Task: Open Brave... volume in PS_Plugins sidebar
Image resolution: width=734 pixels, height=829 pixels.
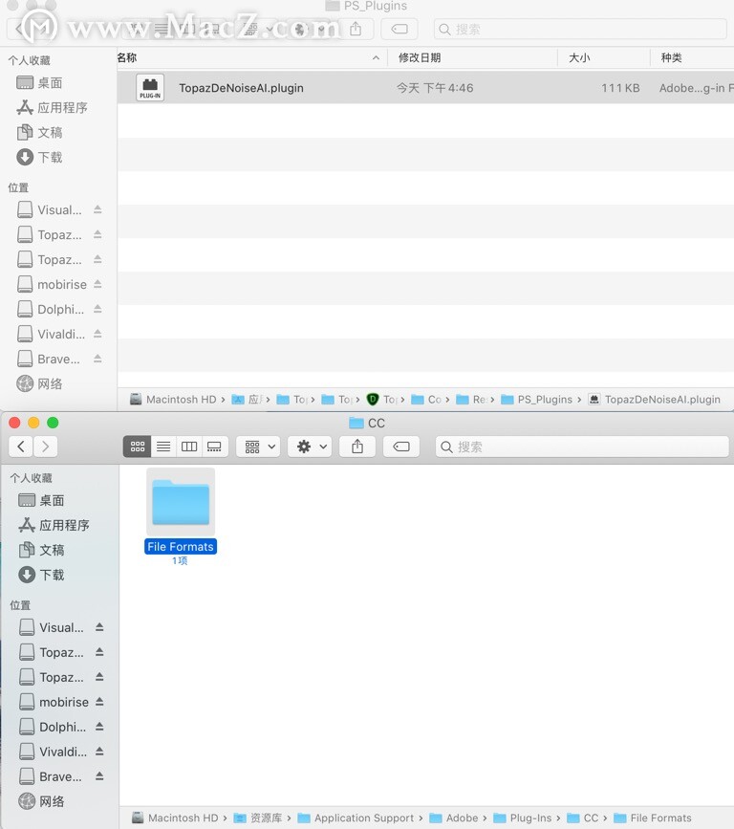Action: [x=49, y=359]
